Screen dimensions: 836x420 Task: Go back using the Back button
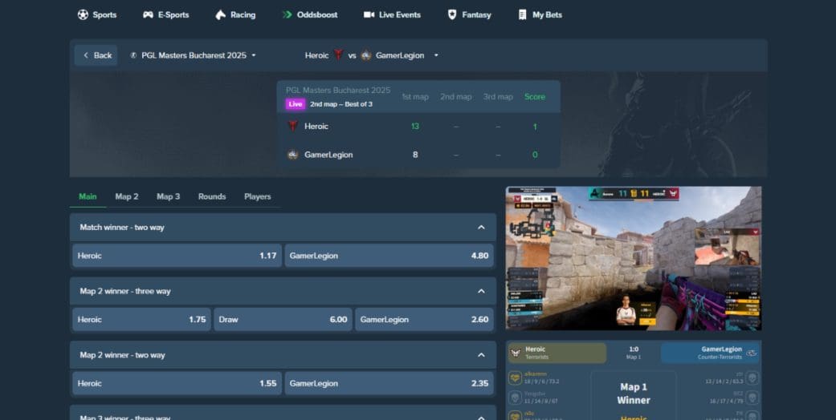coord(96,55)
